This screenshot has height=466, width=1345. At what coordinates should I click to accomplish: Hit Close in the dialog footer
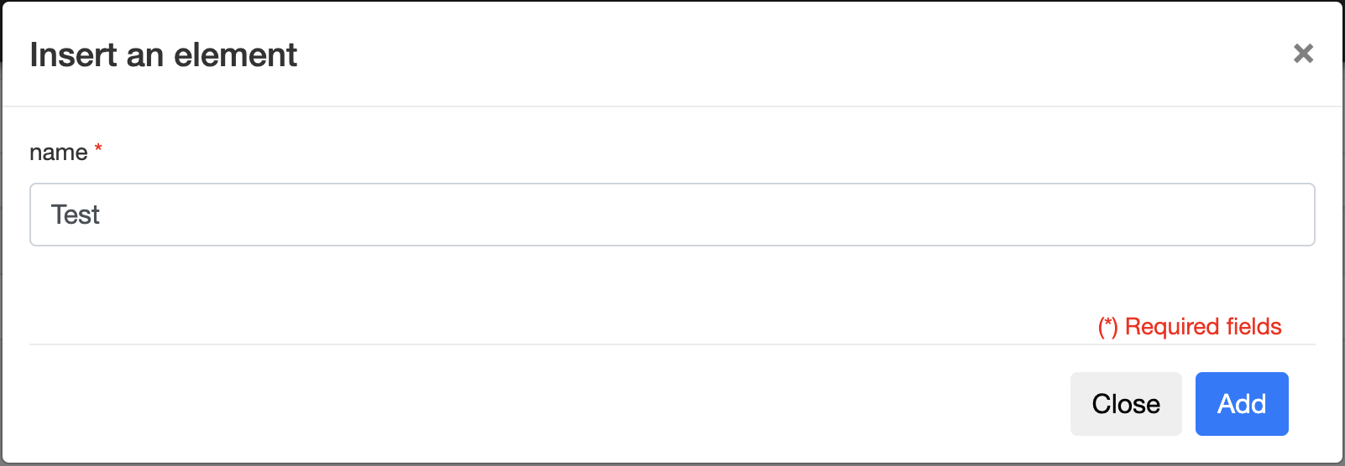pos(1125,404)
